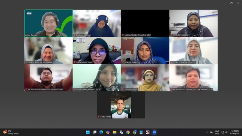Open the weather widget showing Mostly sunny

pos(11,132)
